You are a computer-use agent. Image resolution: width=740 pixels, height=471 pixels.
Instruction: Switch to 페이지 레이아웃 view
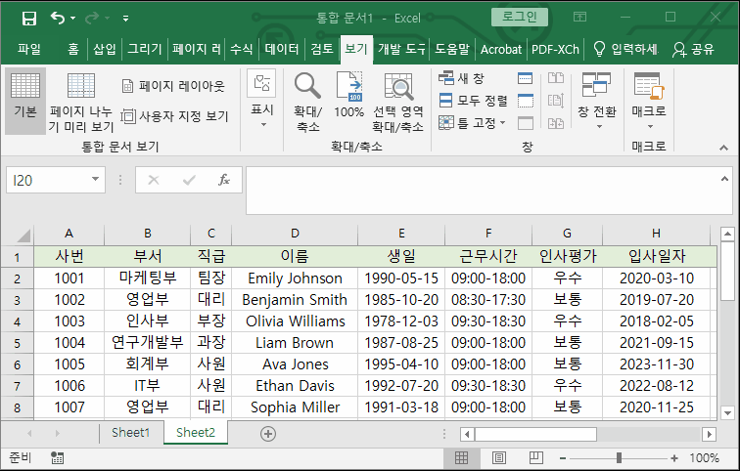coord(173,86)
